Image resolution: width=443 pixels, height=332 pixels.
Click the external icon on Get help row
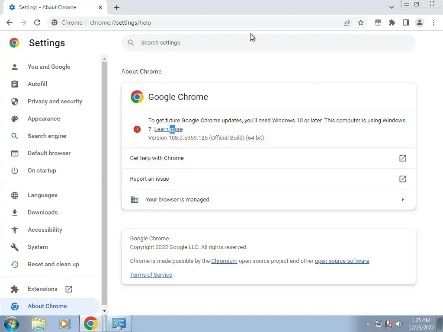pos(403,158)
